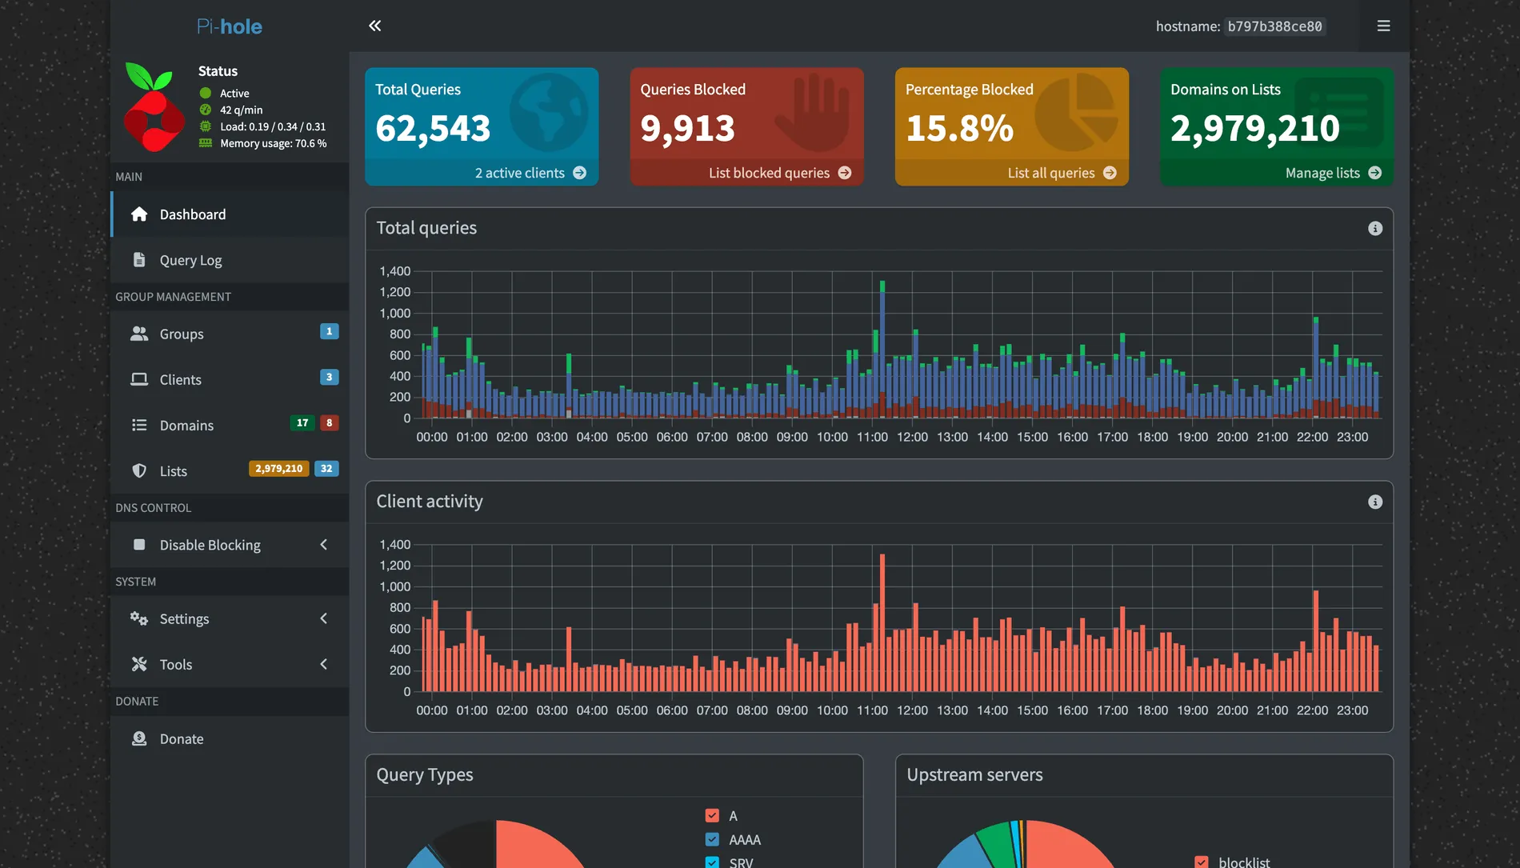The image size is (1520, 868).
Task: Open the hamburger menu at top right
Action: [x=1383, y=26]
